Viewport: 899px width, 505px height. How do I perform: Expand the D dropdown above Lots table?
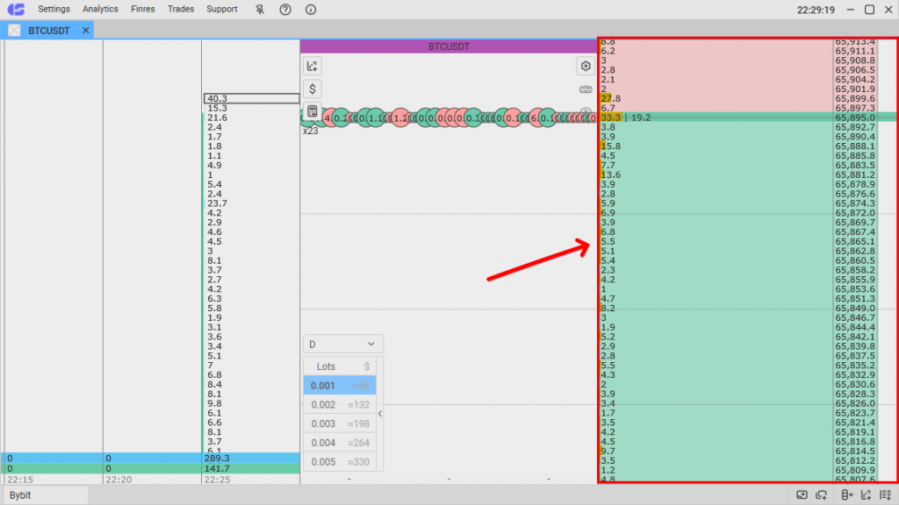coord(342,345)
